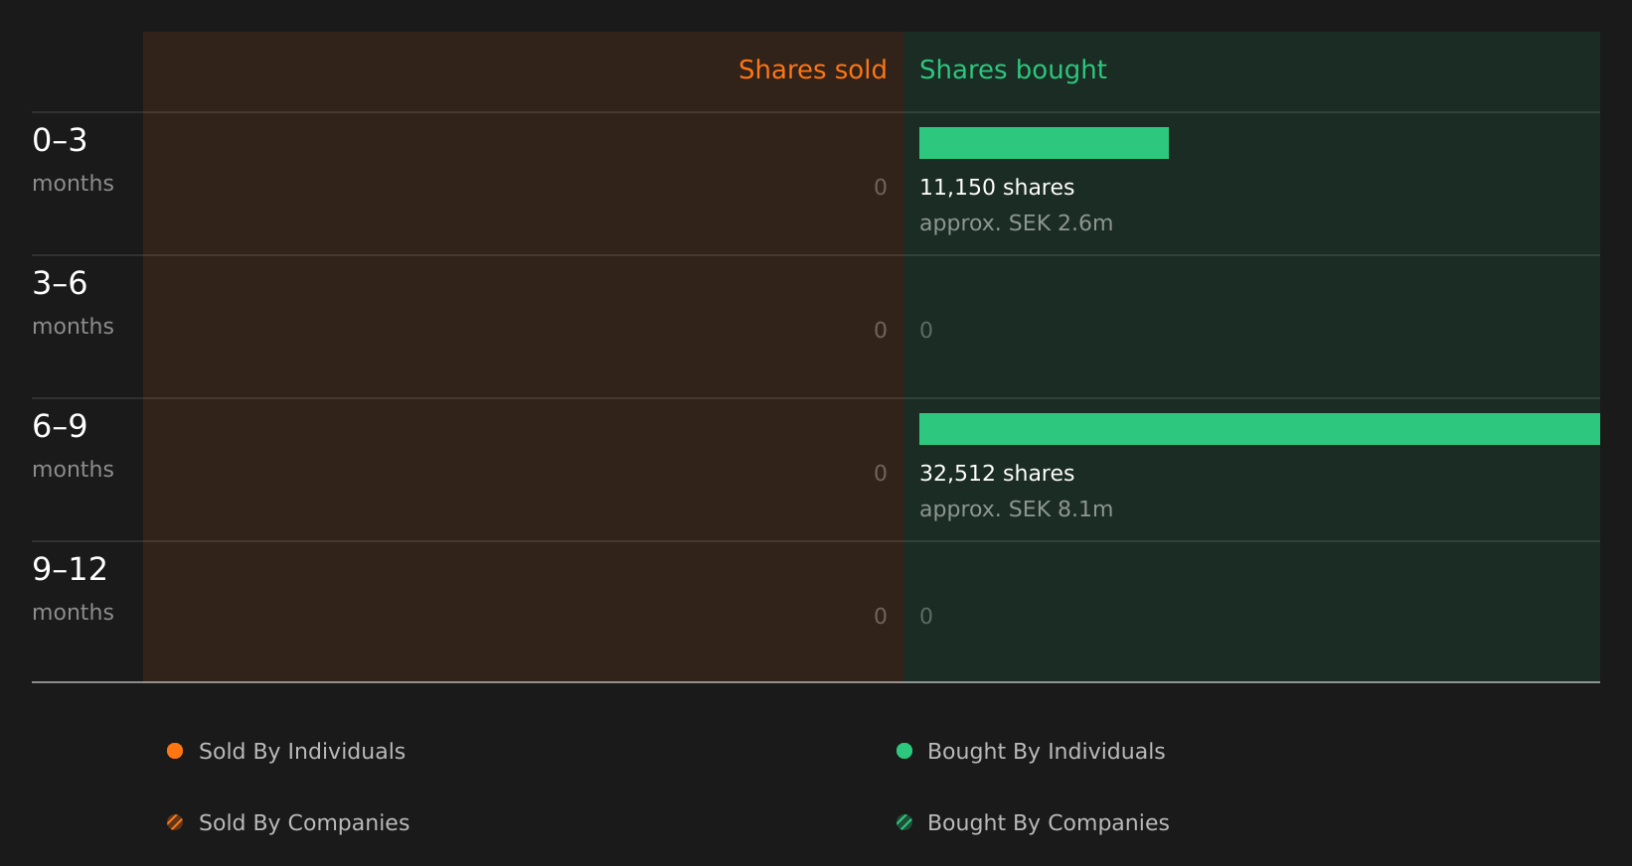Click the approx. SEK 2.6m text
The image size is (1632, 866).
click(x=1016, y=223)
